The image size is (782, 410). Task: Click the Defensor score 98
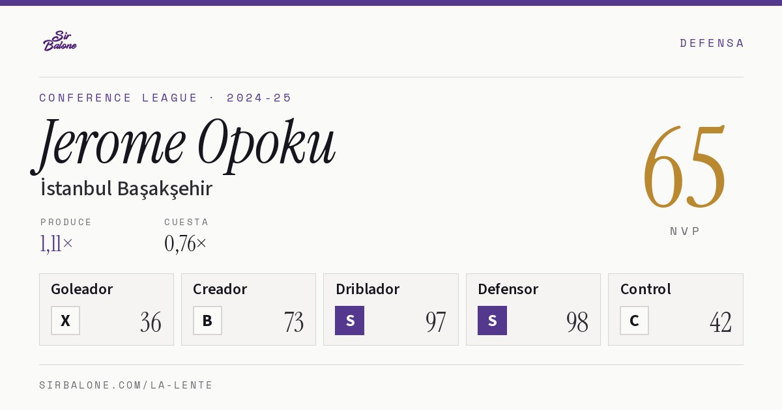(x=577, y=322)
